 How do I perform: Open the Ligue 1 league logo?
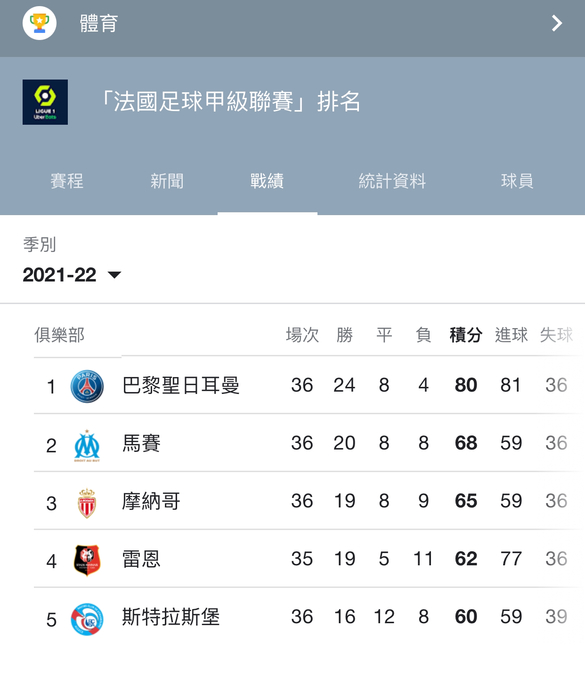[45, 102]
